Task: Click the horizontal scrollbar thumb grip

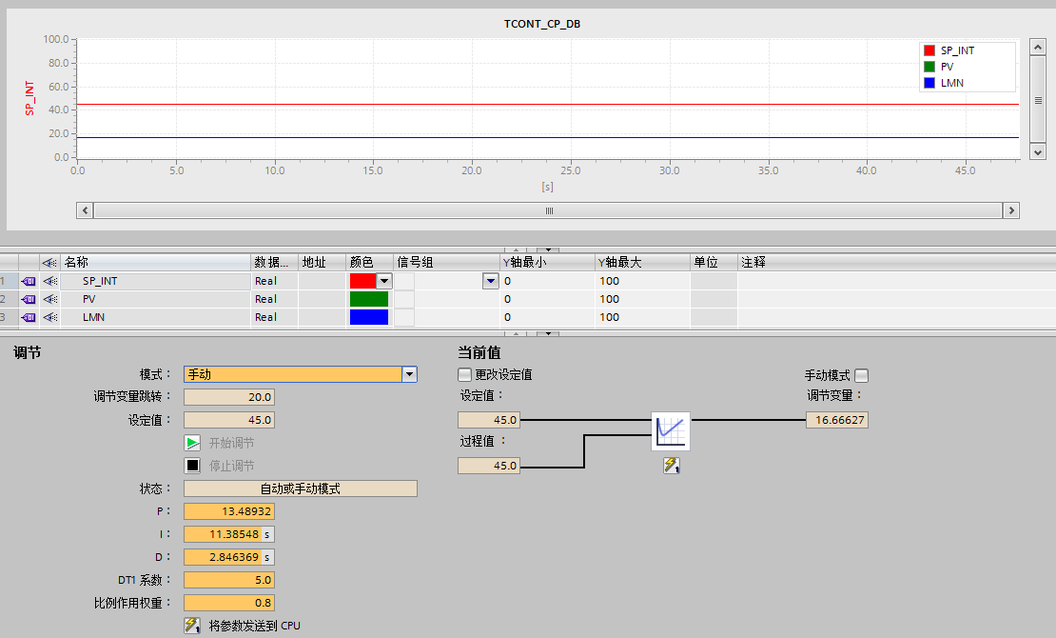Action: point(549,211)
